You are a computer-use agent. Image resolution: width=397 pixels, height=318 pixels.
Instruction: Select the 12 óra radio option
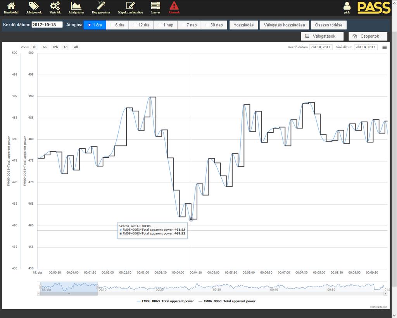[141, 25]
